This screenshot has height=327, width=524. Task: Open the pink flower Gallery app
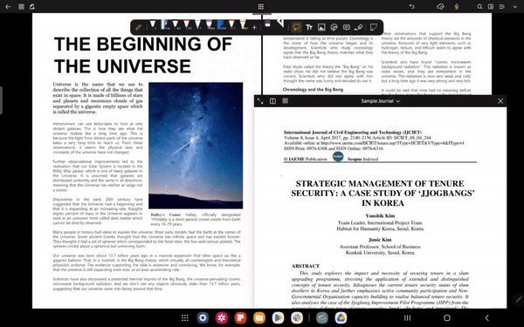[x=222, y=318]
